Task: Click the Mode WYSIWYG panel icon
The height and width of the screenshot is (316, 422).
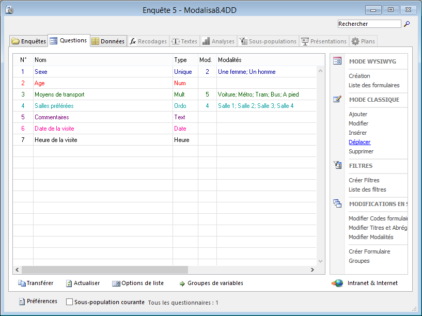Action: pyautogui.click(x=337, y=61)
